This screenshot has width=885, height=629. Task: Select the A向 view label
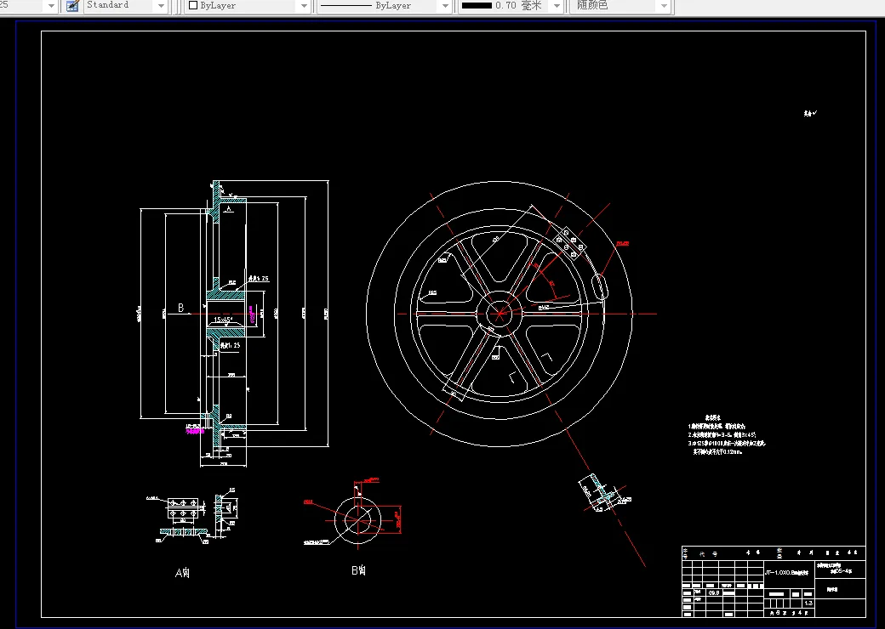pos(182,573)
